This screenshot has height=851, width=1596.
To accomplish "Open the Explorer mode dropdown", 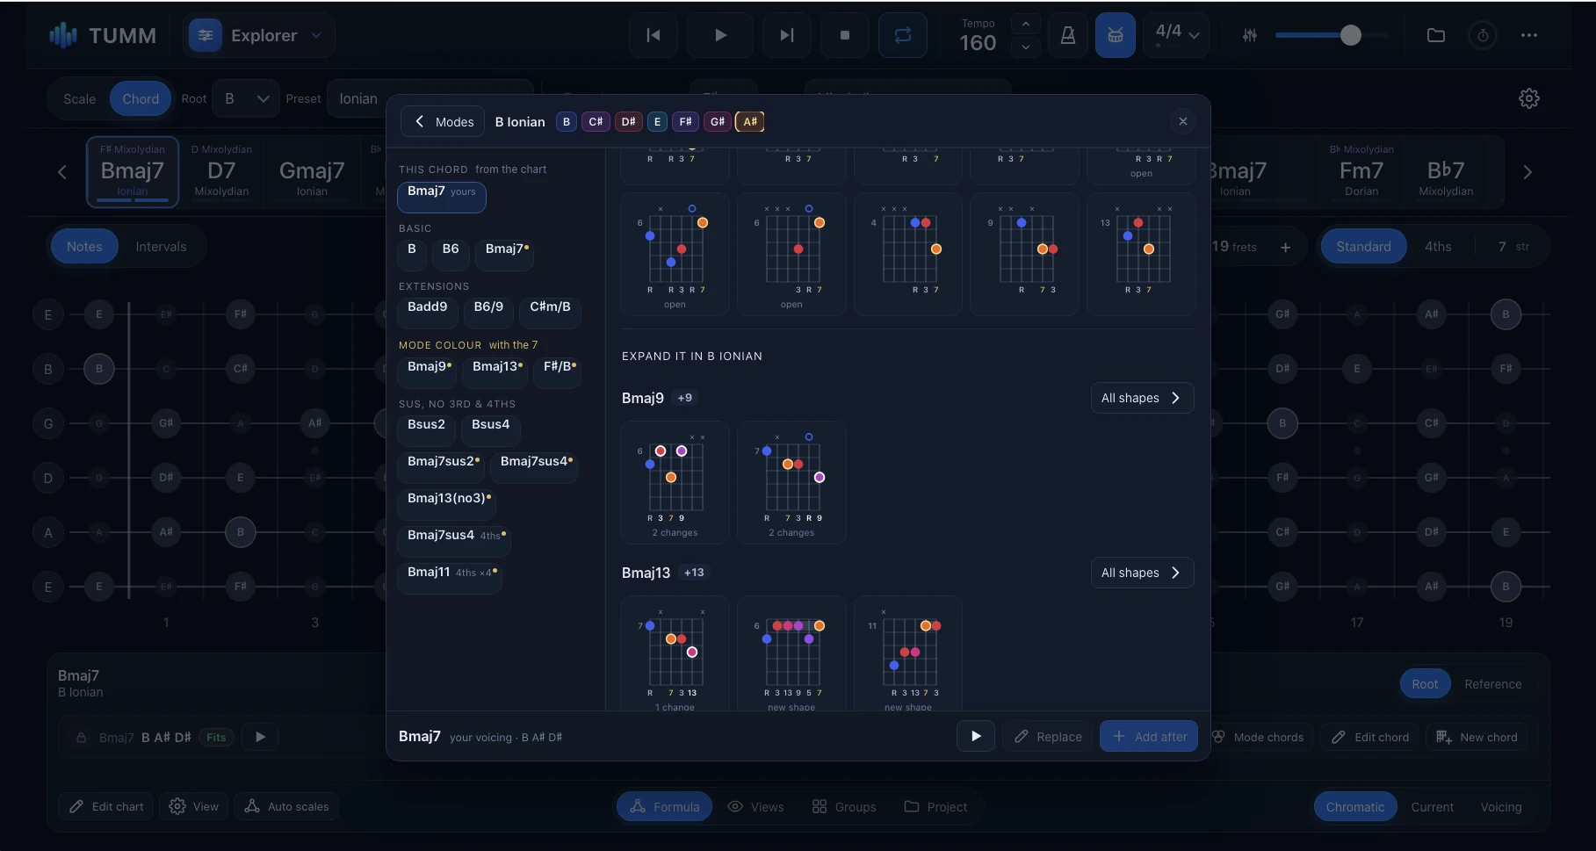I will click(259, 35).
